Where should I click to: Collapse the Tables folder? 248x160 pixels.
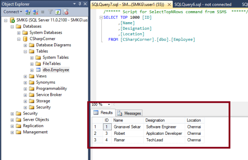pyautogui.click(x=25, y=52)
